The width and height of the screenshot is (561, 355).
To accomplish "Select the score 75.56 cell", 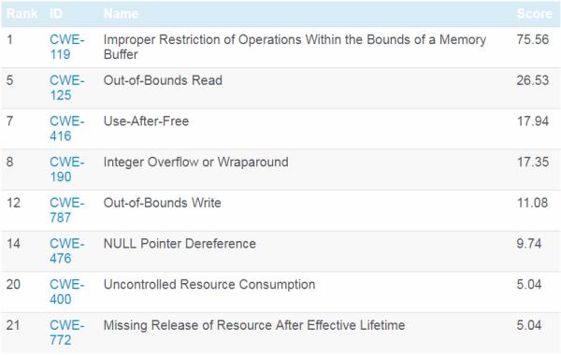I will [x=532, y=39].
